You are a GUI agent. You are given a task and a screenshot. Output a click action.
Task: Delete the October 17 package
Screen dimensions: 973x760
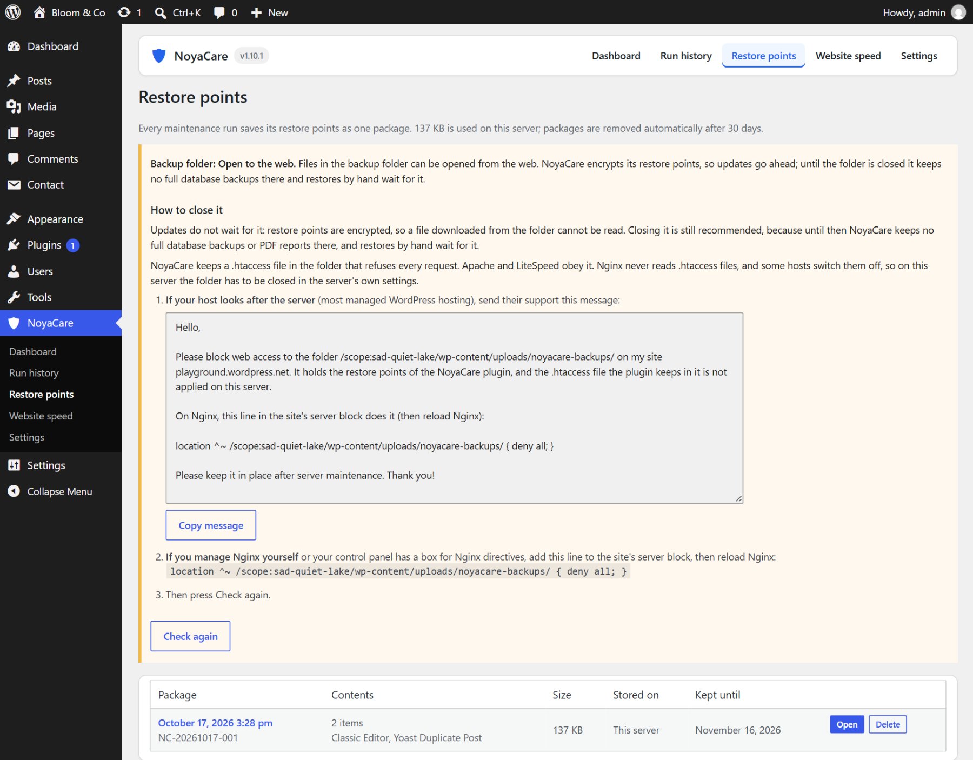[x=887, y=724]
